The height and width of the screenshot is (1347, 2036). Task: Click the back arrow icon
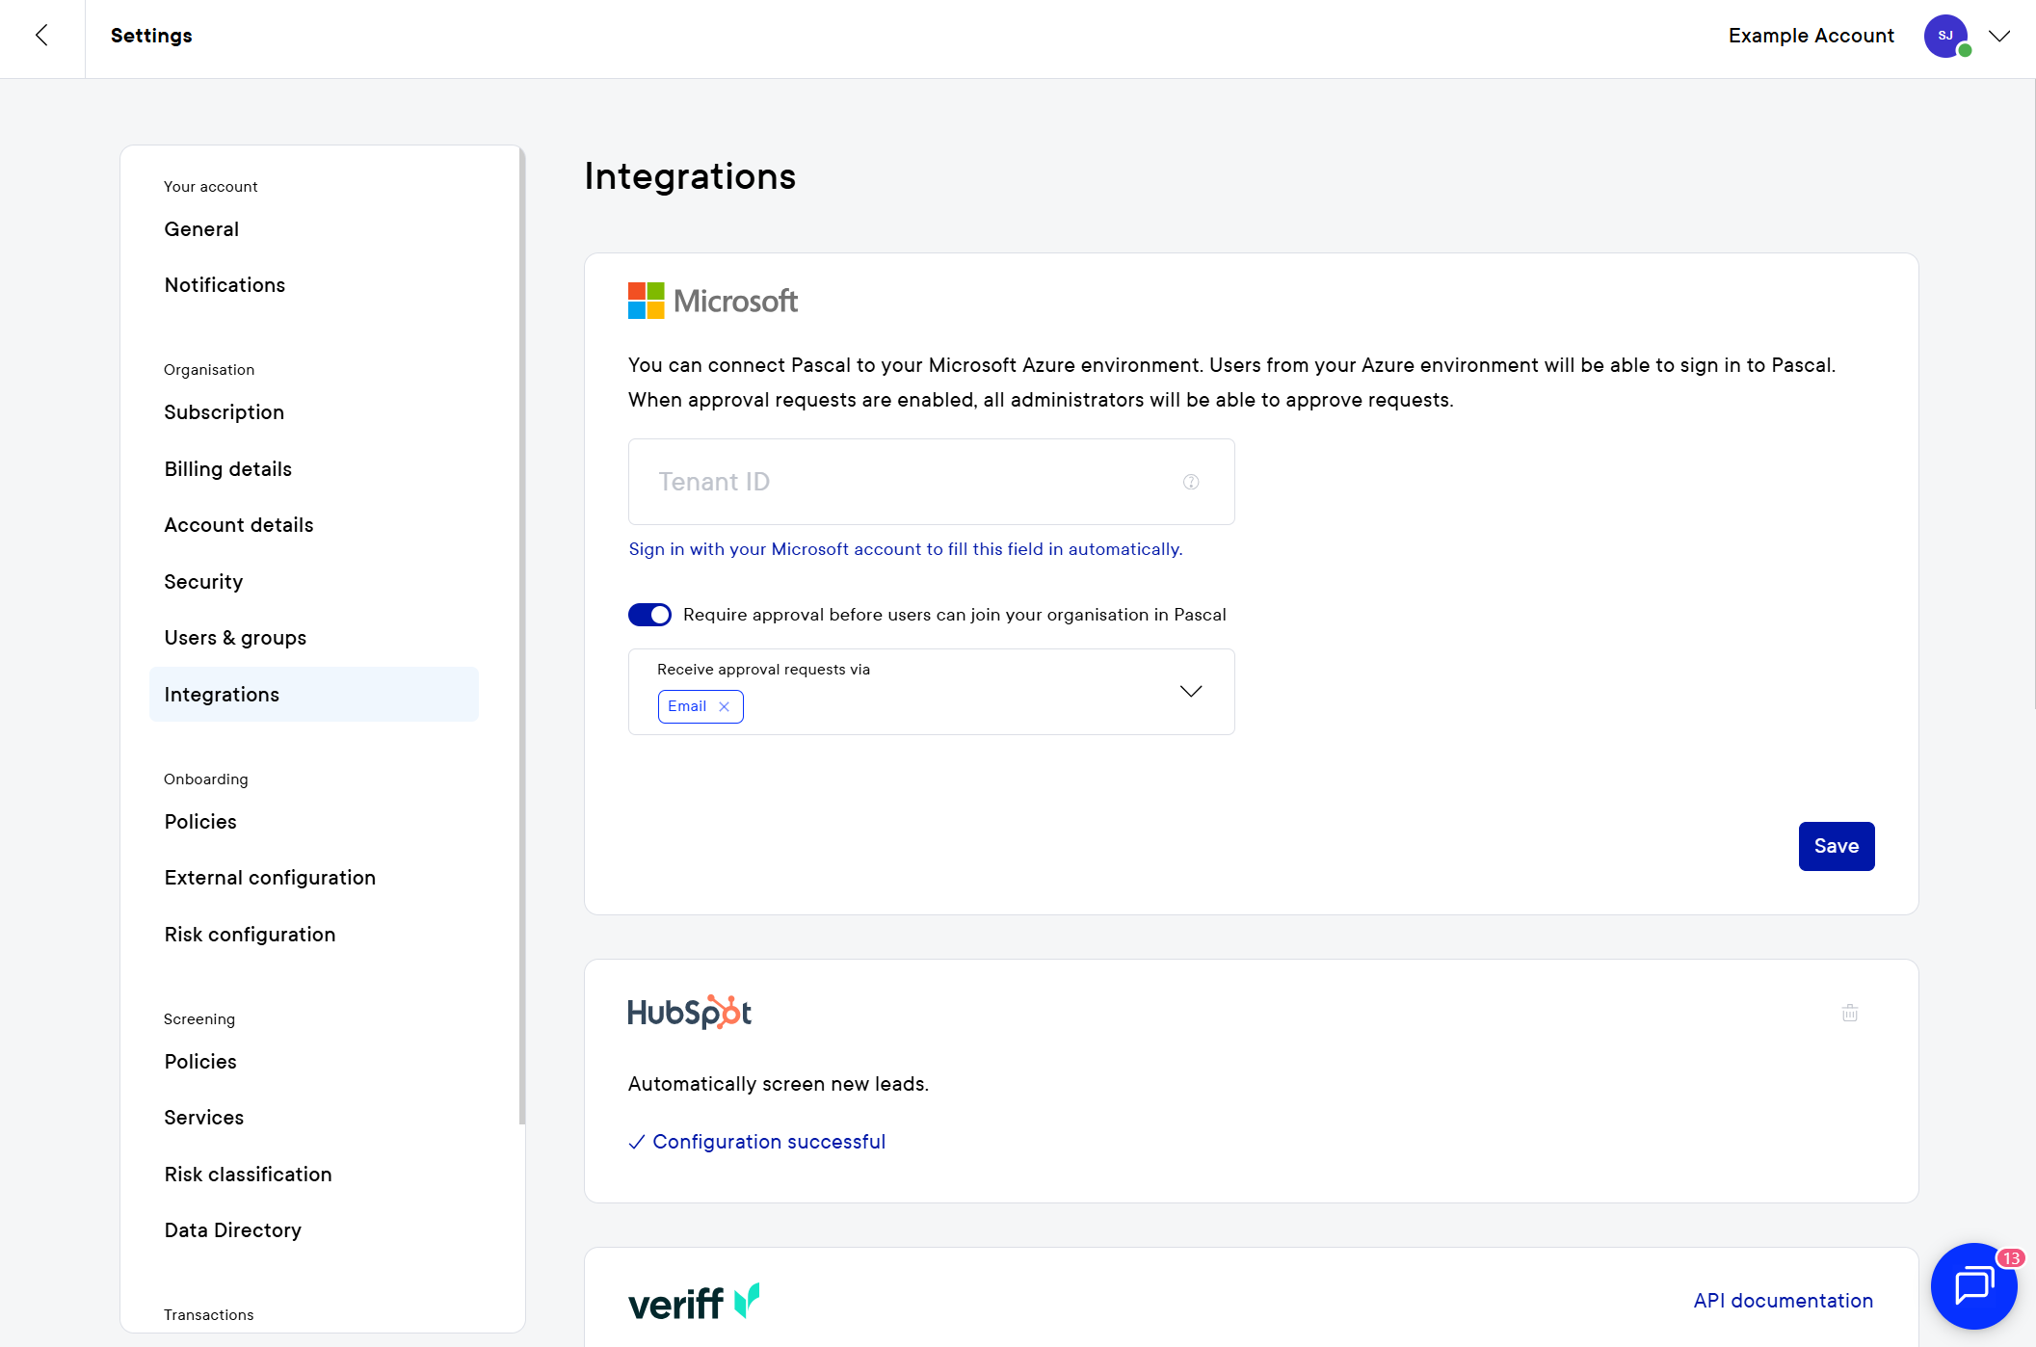click(41, 36)
